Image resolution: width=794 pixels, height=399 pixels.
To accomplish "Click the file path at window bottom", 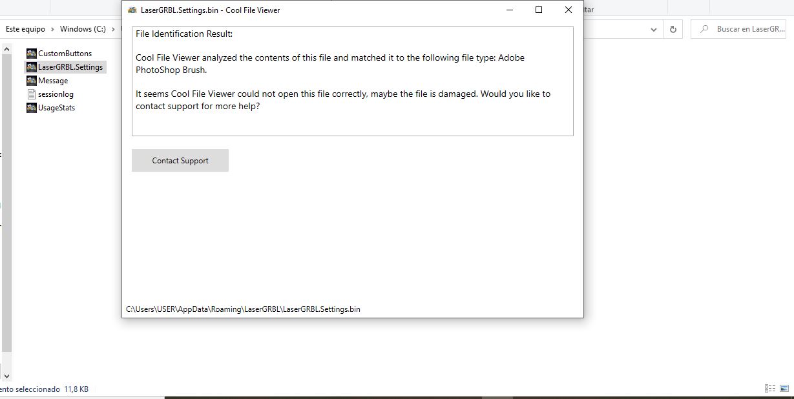I will tap(243, 309).
